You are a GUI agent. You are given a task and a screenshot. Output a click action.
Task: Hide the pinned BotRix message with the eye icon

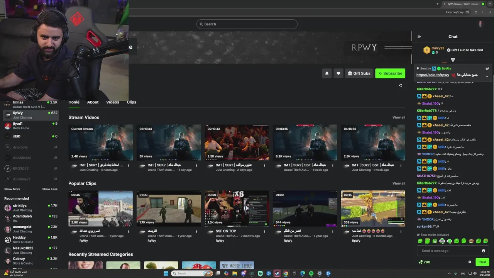pyautogui.click(x=487, y=68)
